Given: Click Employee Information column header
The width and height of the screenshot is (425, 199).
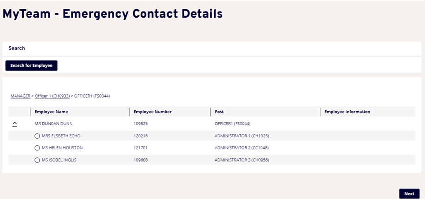Looking at the screenshot, I should click(347, 112).
